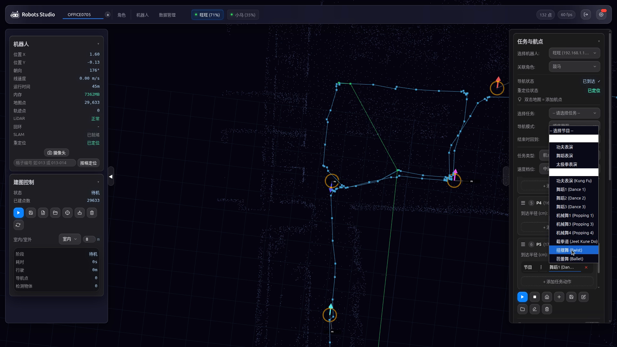Screen dimensions: 617x347
Task: Choose 机械舞4 (Popping 4) option
Action: tap(574, 233)
